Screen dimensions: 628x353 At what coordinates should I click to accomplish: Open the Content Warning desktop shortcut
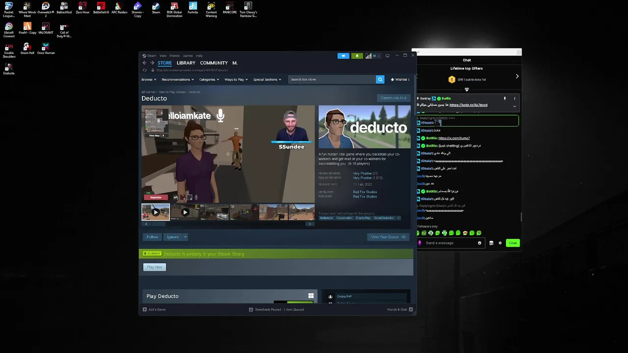[x=211, y=9]
